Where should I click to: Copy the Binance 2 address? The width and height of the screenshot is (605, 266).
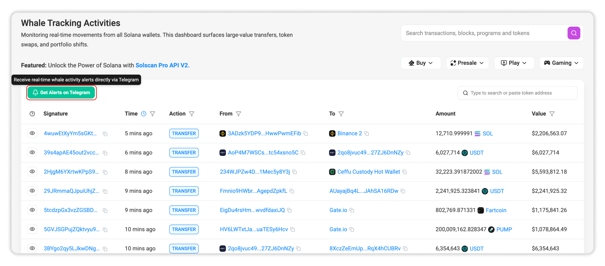tap(367, 134)
